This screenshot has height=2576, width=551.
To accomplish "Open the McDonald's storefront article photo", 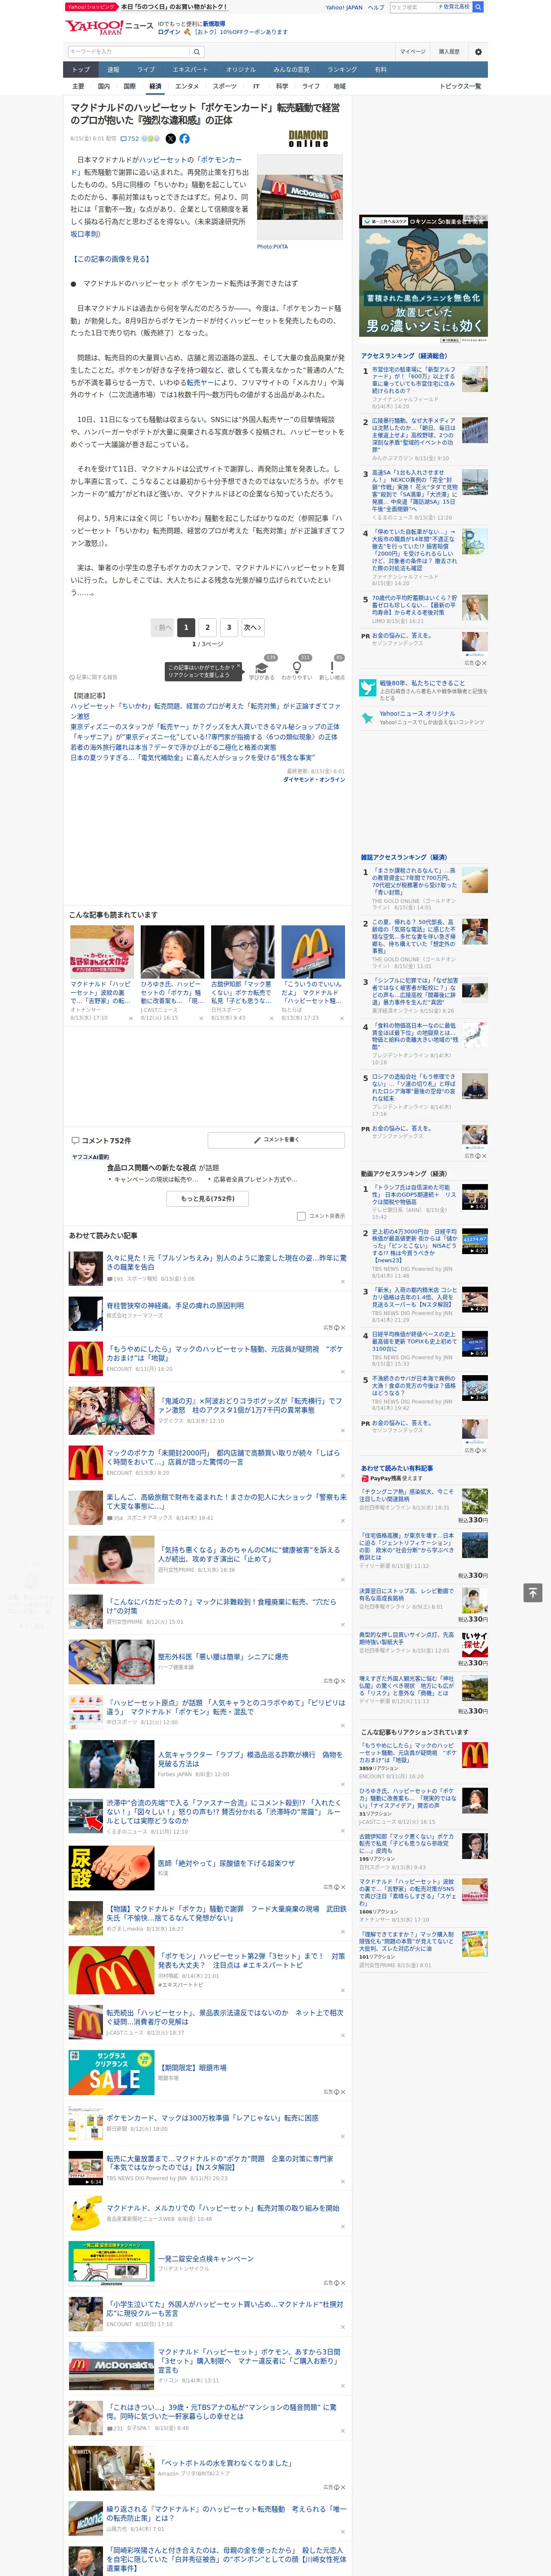I will tap(300, 198).
